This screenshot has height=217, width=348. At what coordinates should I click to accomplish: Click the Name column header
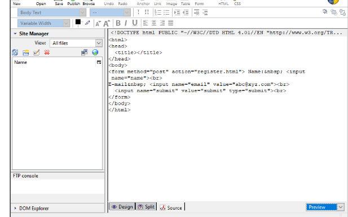[x=54, y=62]
